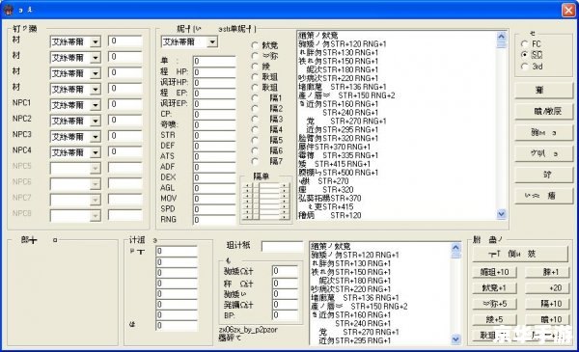
Task: Click the bottom list's scroll-down arrow
Action: click(x=456, y=338)
